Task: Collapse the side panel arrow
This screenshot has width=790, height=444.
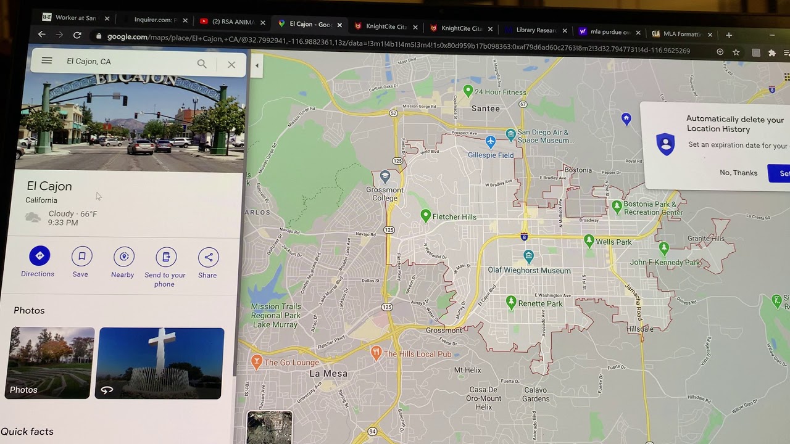Action: tap(257, 65)
